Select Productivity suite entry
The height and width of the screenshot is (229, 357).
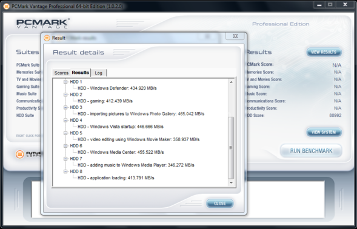pos(28,108)
